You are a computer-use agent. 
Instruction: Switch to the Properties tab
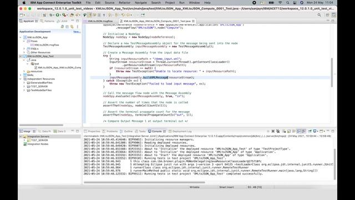pos(92,131)
